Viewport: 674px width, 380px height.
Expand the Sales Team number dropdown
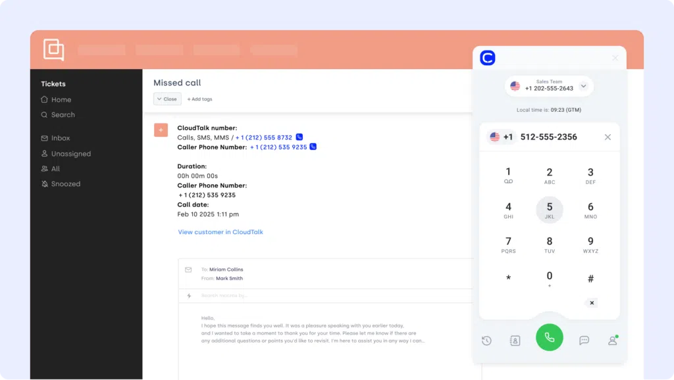(583, 86)
